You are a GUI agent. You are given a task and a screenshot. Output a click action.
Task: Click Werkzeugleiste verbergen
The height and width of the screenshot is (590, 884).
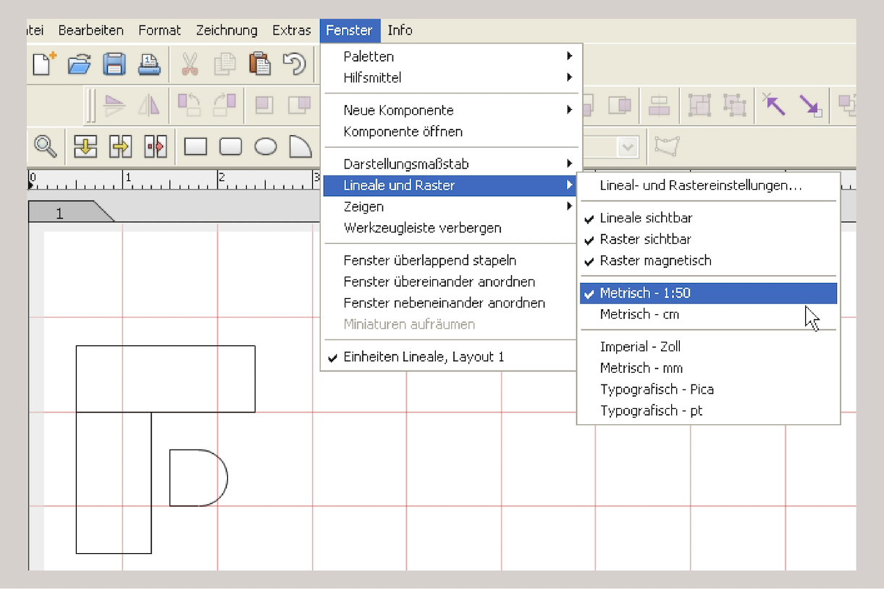point(422,228)
